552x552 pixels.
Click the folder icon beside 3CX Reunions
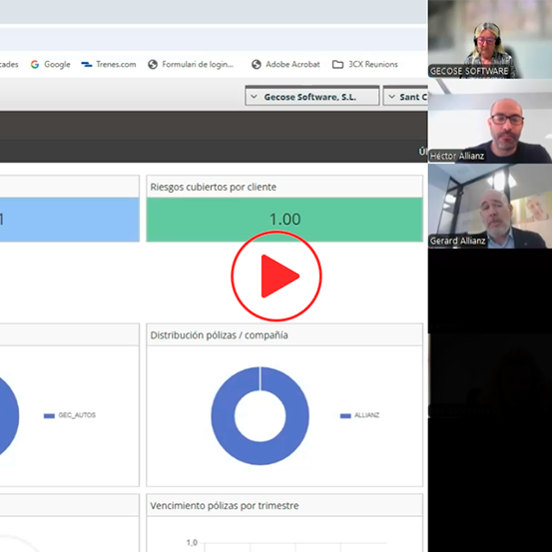[x=337, y=65]
